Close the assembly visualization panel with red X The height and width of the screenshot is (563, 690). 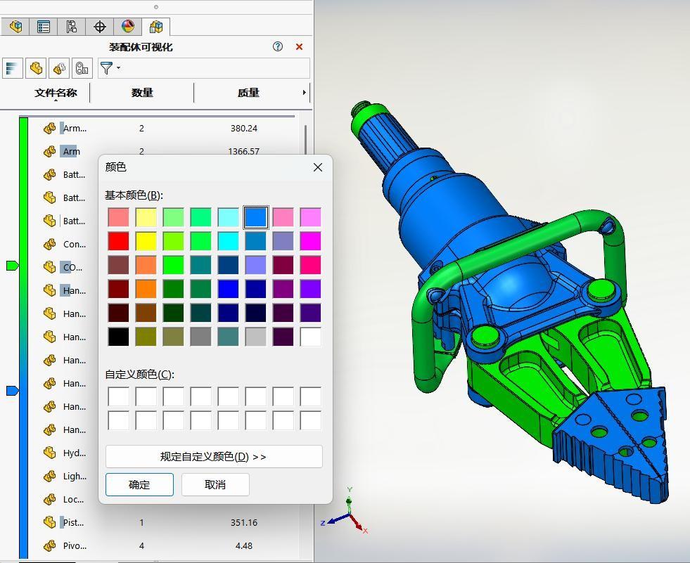tap(299, 46)
